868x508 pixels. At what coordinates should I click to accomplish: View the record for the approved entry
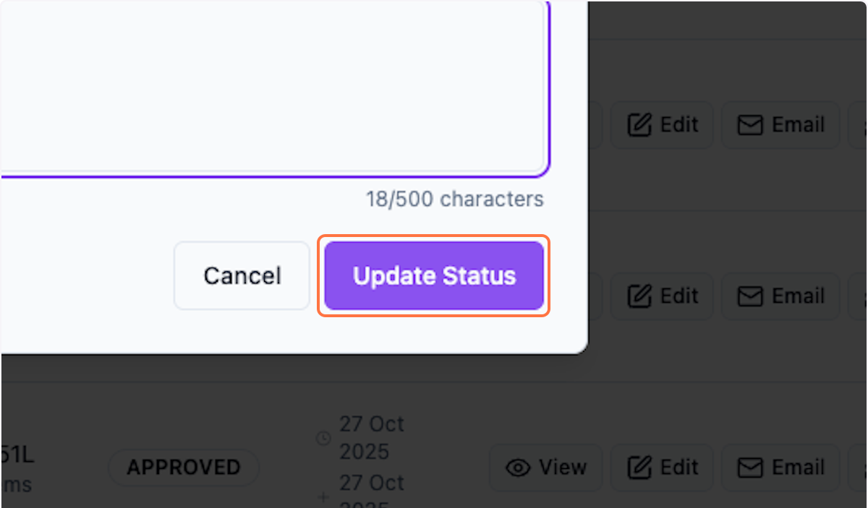[x=545, y=468]
